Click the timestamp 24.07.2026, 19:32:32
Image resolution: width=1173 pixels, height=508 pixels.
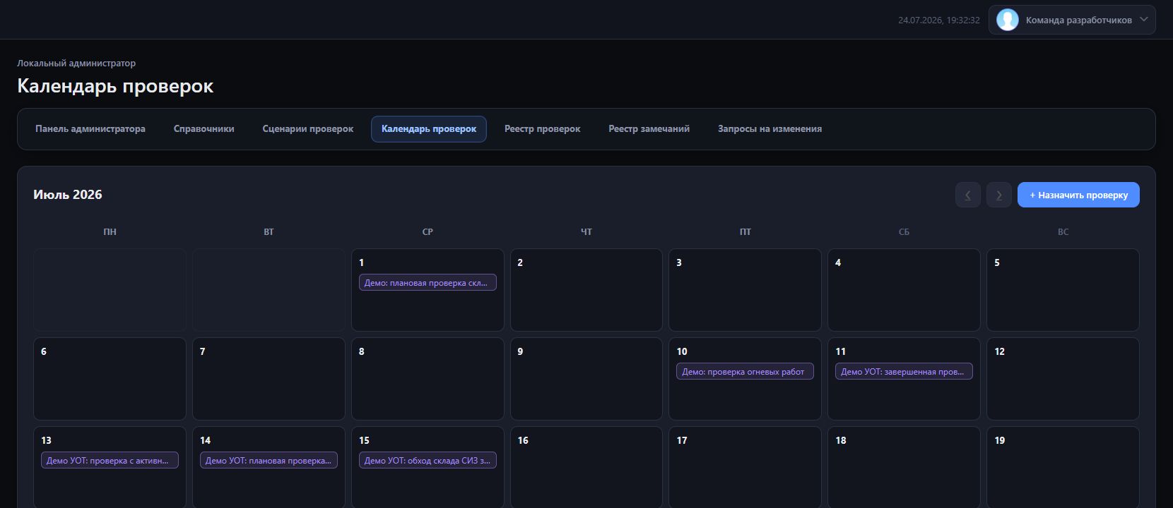coord(938,20)
